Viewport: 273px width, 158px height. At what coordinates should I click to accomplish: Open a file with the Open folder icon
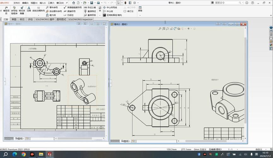click(x=85, y=3)
